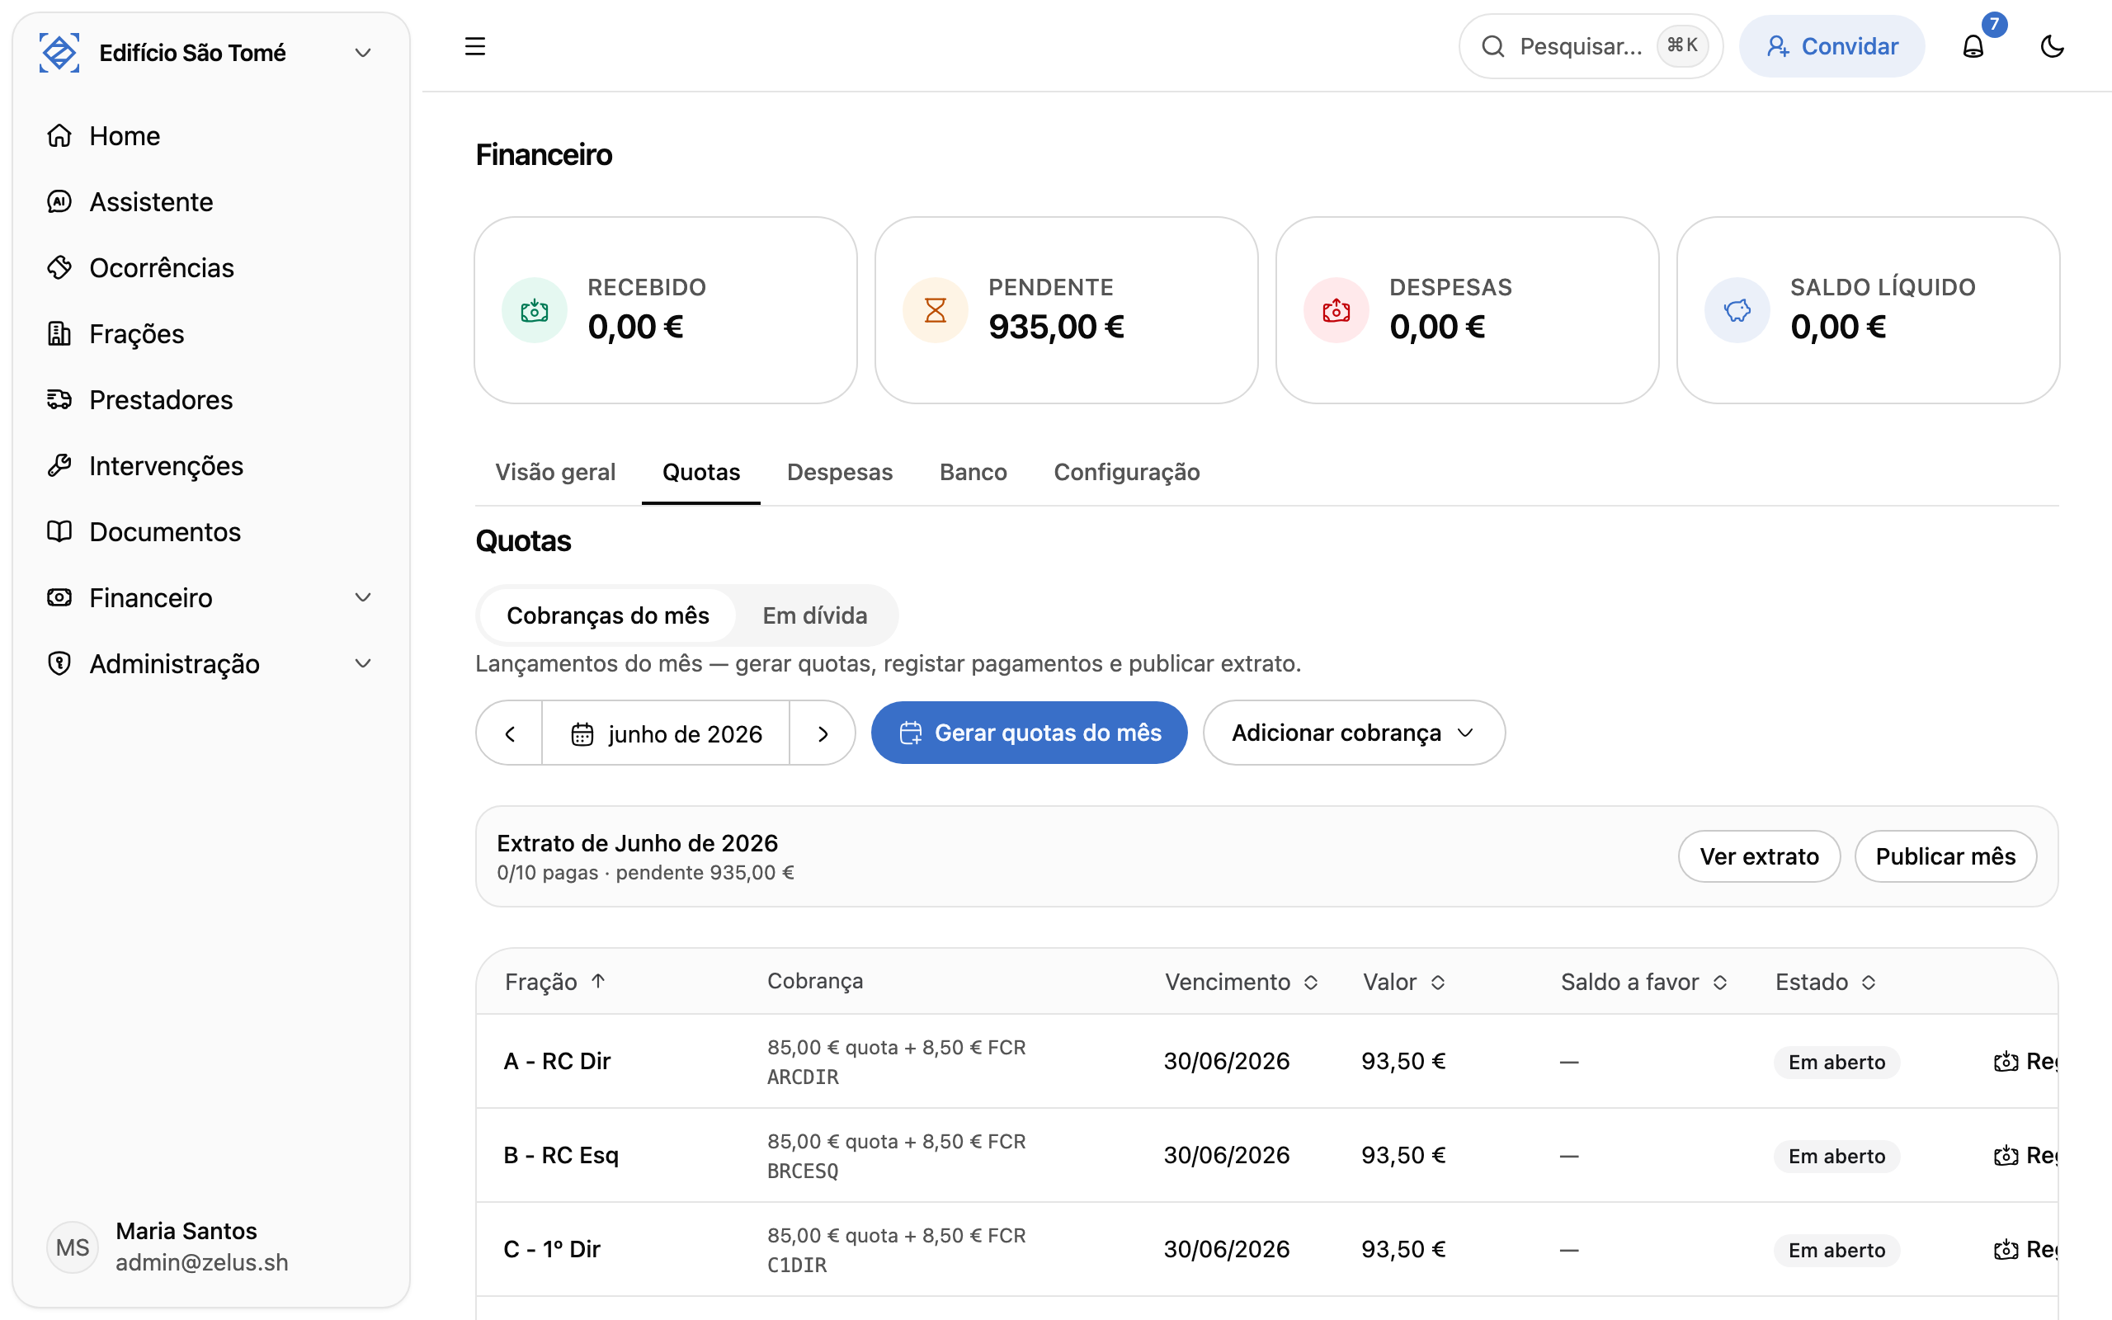
Task: Click Em aberto status for A - RC Dir
Action: click(1836, 1063)
